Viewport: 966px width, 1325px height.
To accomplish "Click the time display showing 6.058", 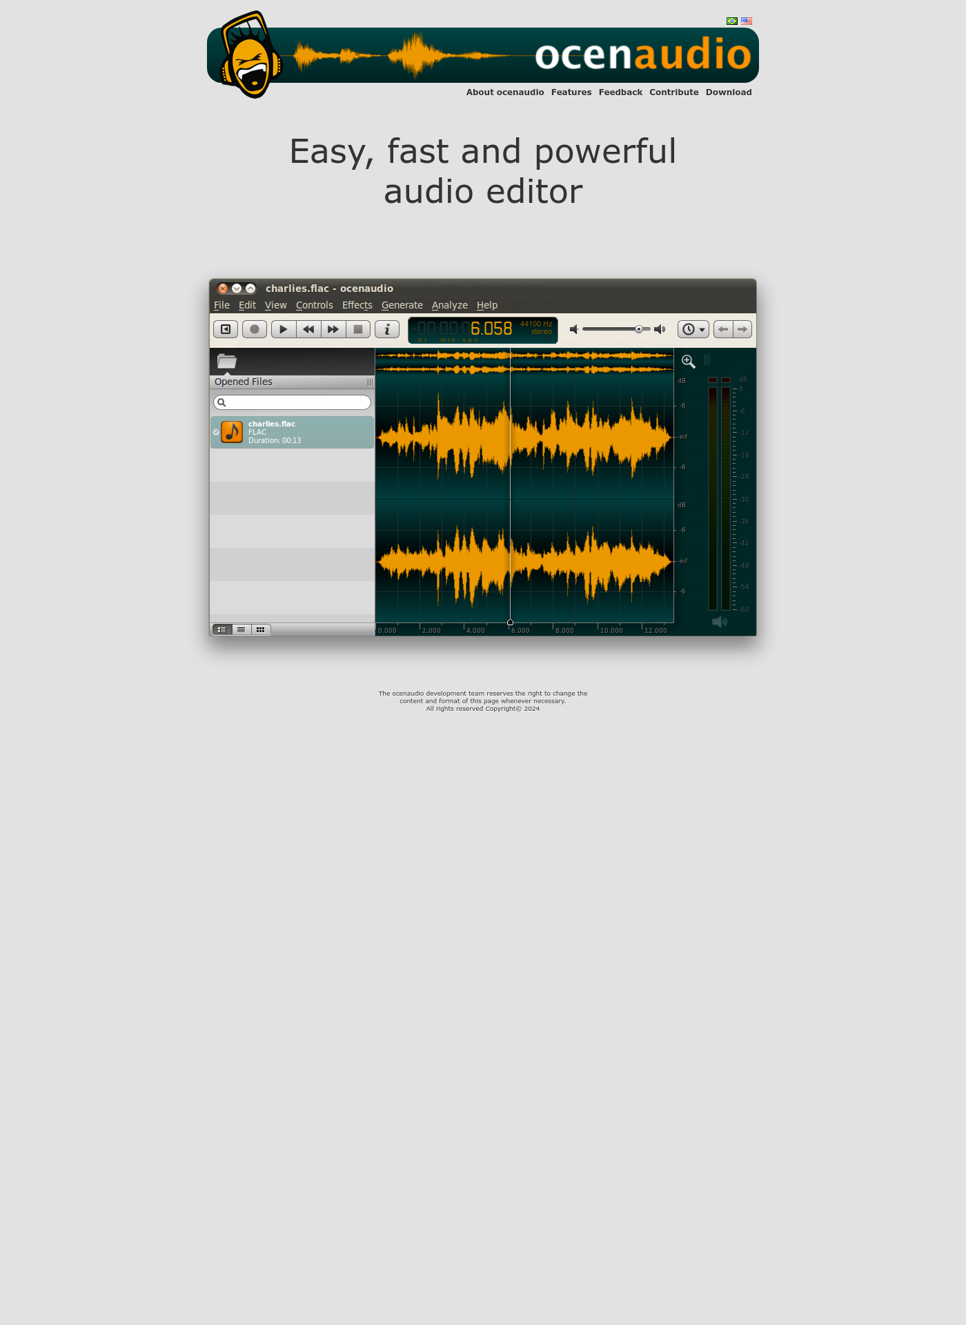I will 483,330.
